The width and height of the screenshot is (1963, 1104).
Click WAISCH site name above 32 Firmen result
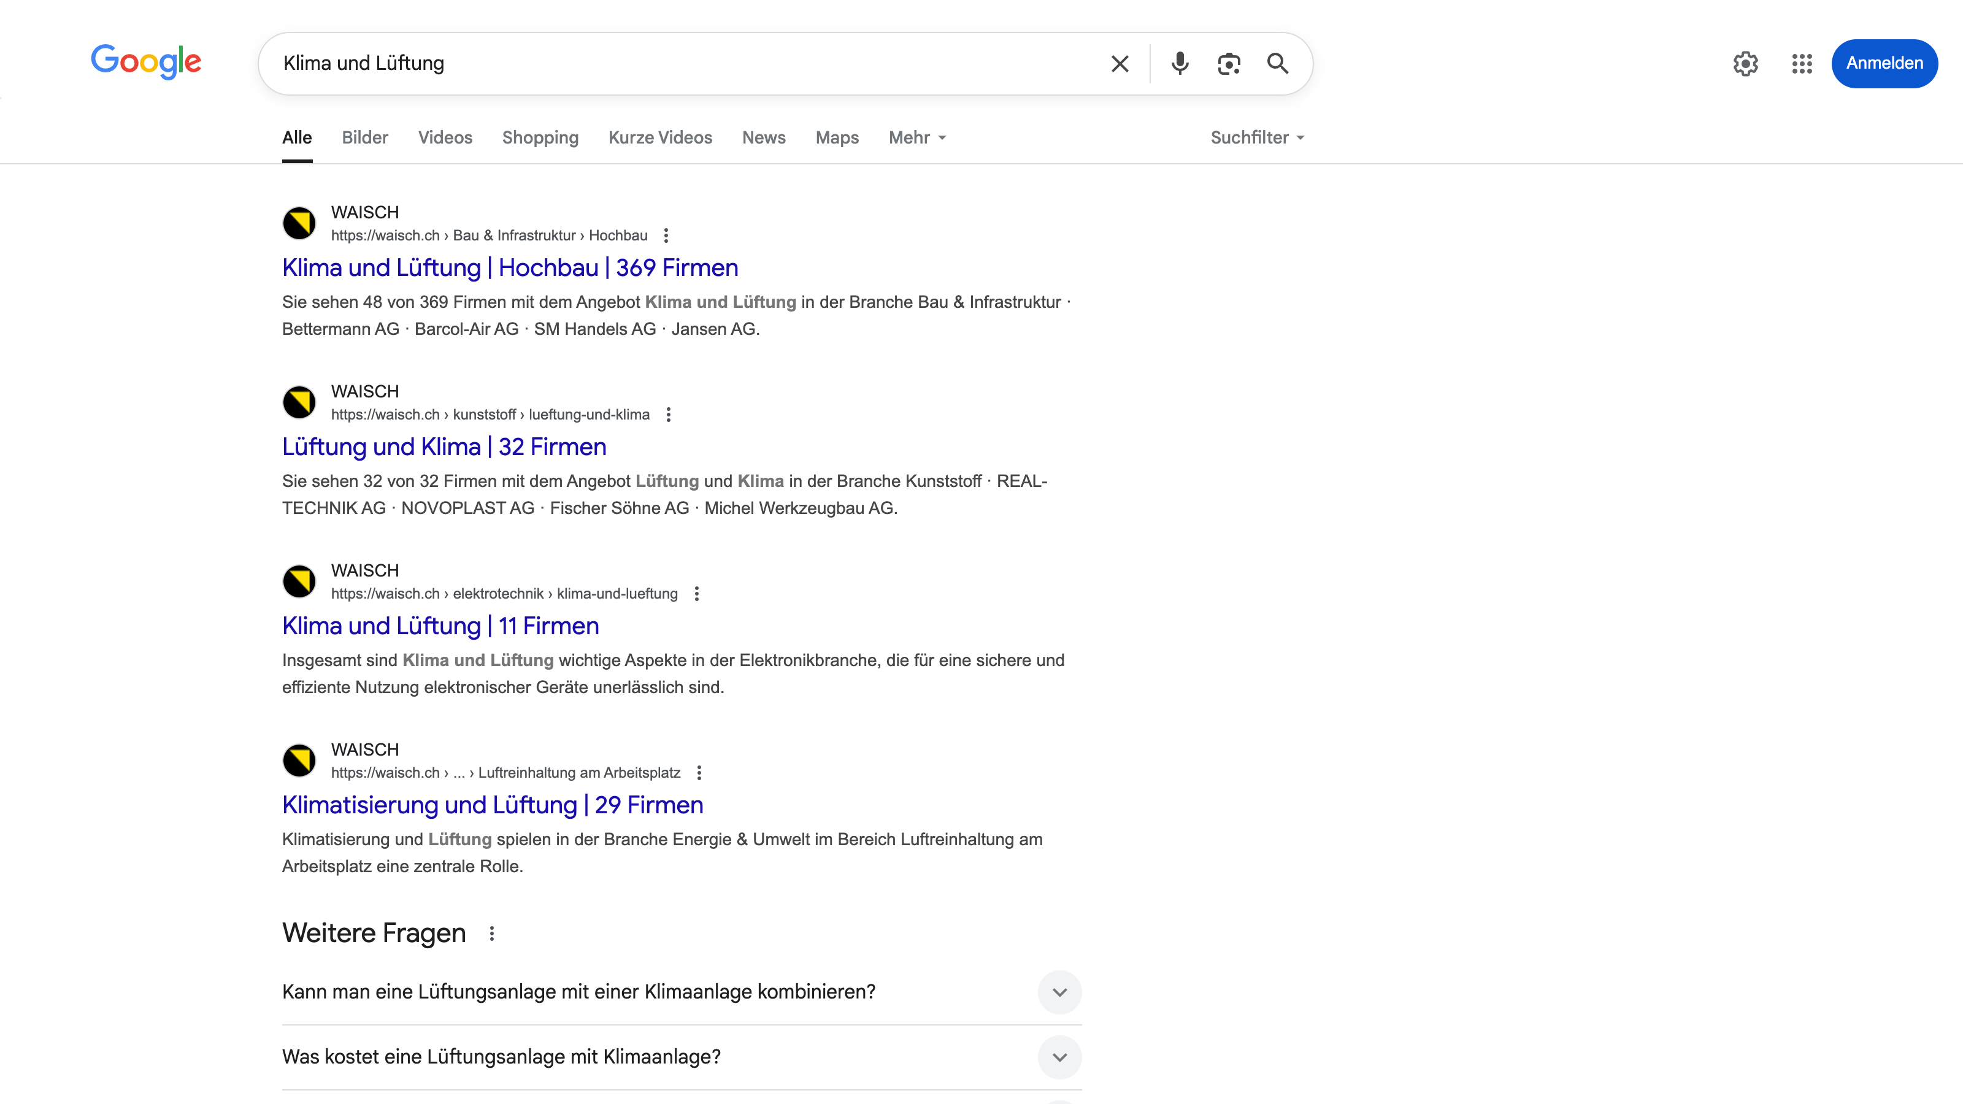[x=365, y=392]
